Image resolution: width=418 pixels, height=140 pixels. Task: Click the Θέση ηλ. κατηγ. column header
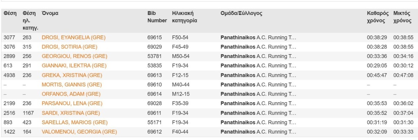click(29, 21)
